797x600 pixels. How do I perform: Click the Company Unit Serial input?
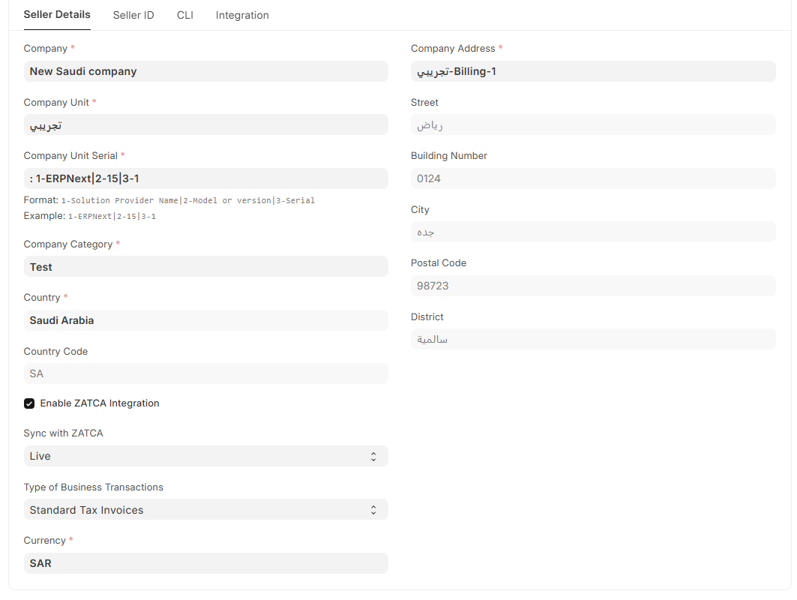(205, 178)
